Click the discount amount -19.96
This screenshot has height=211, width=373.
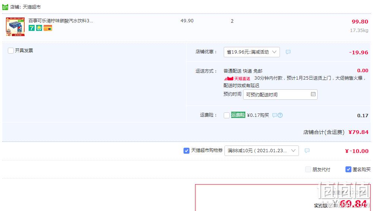point(358,52)
